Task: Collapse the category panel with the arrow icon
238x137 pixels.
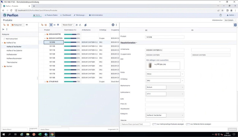Action: coord(3,29)
